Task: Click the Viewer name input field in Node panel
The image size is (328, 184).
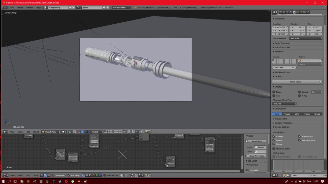Action: (x=260, y=147)
